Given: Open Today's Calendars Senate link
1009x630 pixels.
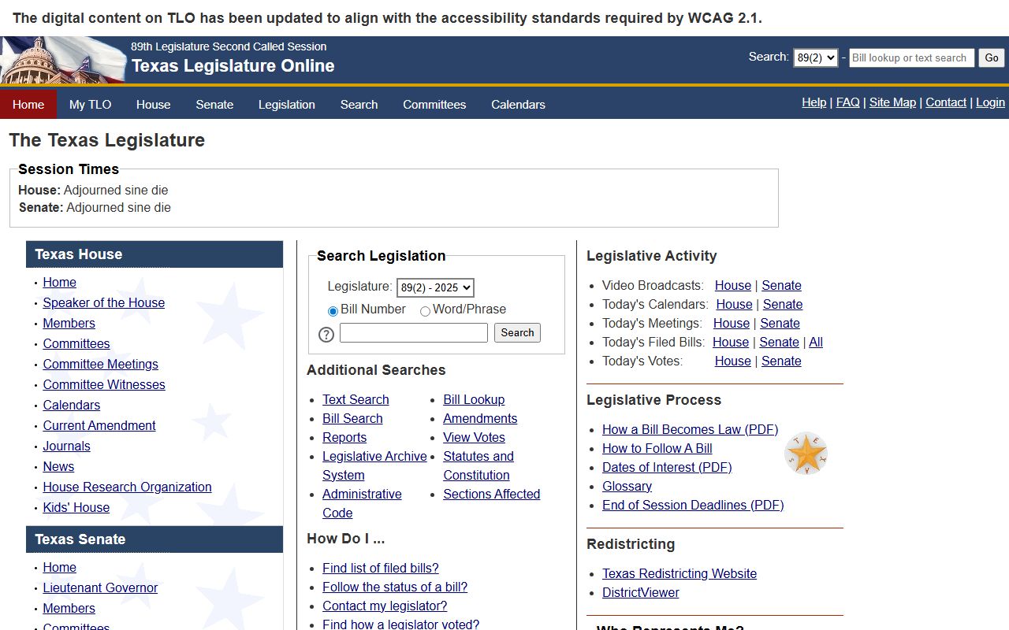Looking at the screenshot, I should pos(783,304).
